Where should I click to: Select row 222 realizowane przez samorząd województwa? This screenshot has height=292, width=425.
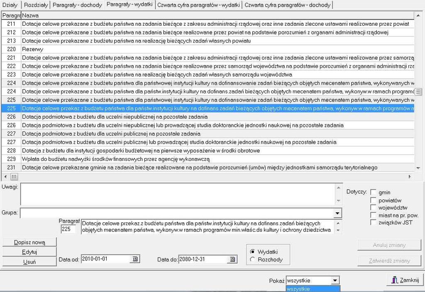coord(208,66)
